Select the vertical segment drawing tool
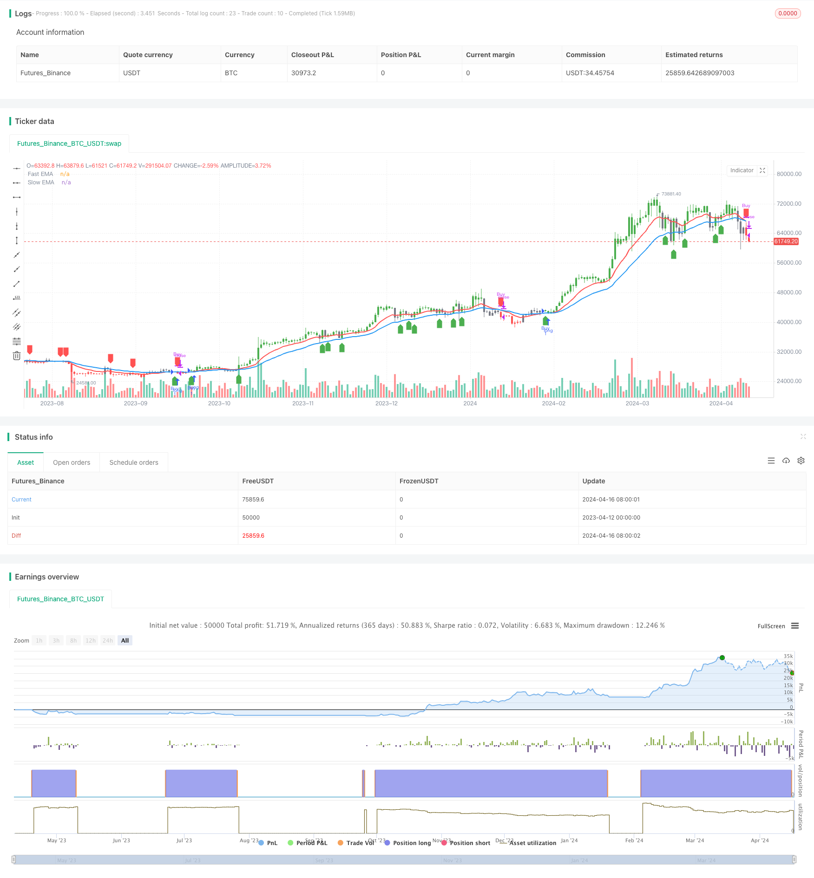This screenshot has height=878, width=814. [17, 241]
